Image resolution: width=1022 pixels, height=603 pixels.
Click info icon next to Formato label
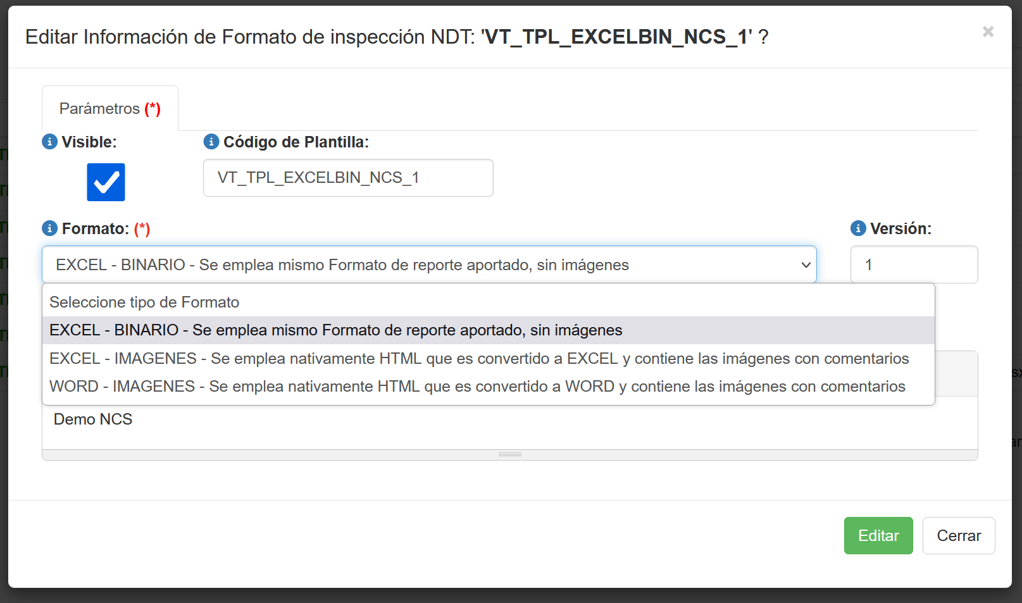tap(49, 228)
